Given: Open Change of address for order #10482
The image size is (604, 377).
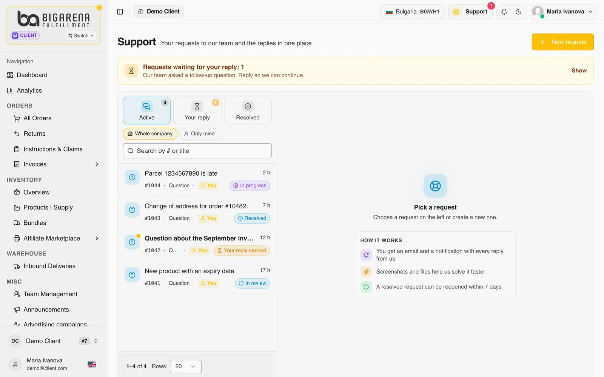Looking at the screenshot, I should click(197, 213).
